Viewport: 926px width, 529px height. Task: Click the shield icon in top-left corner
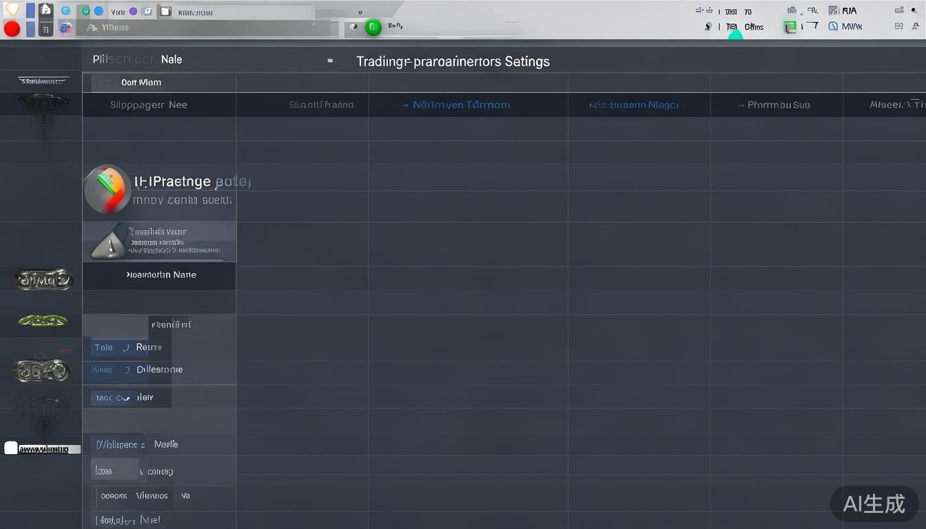click(x=12, y=10)
